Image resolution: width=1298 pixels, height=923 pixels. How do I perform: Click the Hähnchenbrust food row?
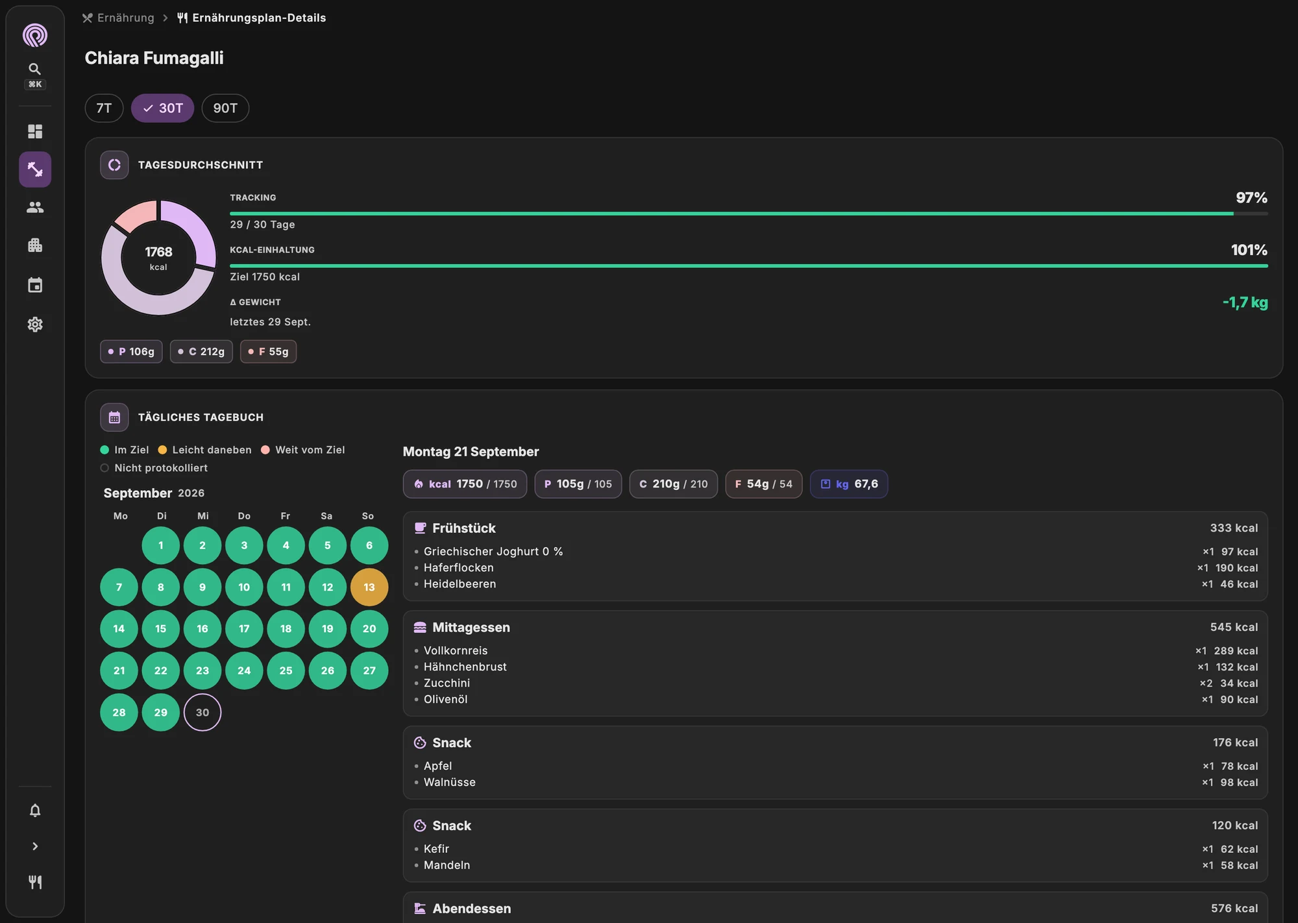click(x=835, y=667)
